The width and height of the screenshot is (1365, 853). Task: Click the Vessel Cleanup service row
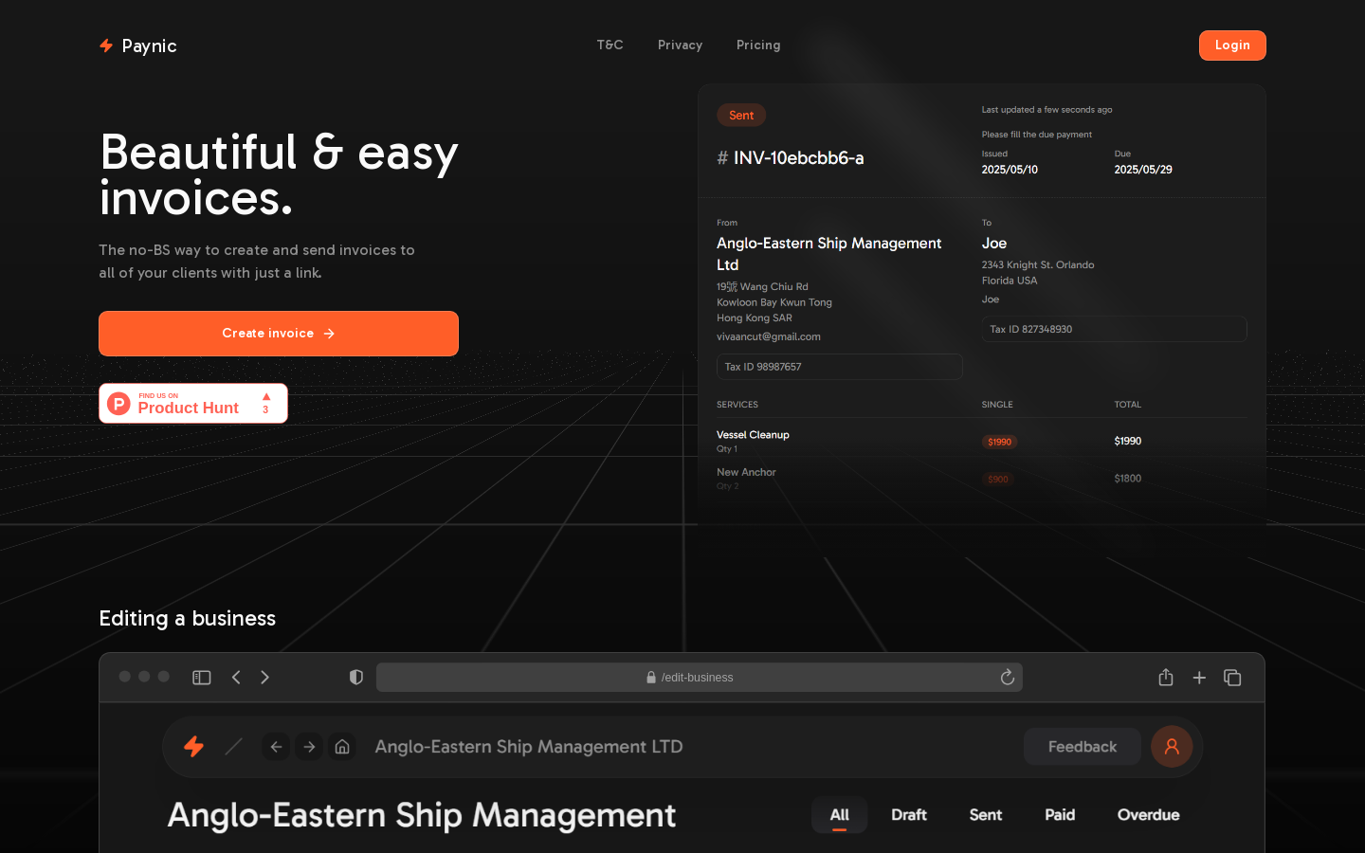click(x=982, y=441)
